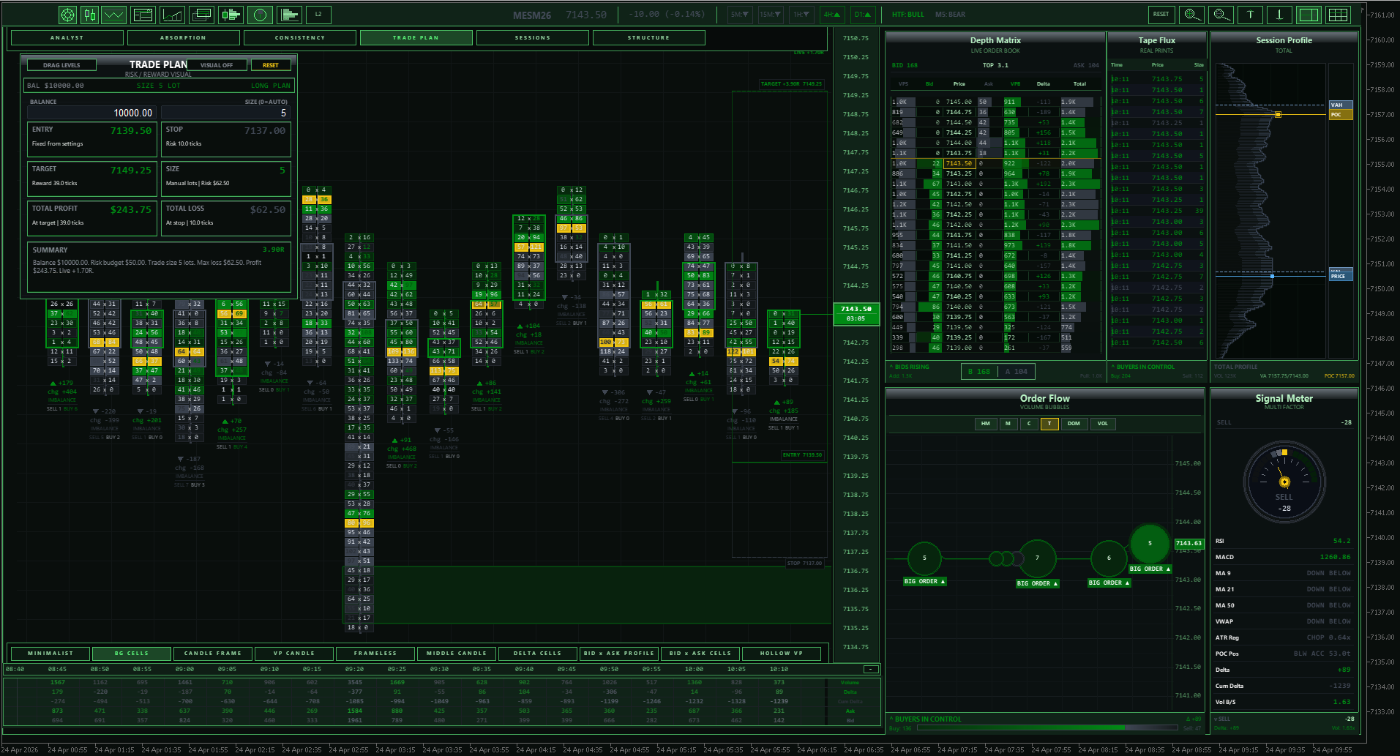Click the ENTRY 7139.50 chart label
Screen dimensions: 1400x756
(x=803, y=455)
